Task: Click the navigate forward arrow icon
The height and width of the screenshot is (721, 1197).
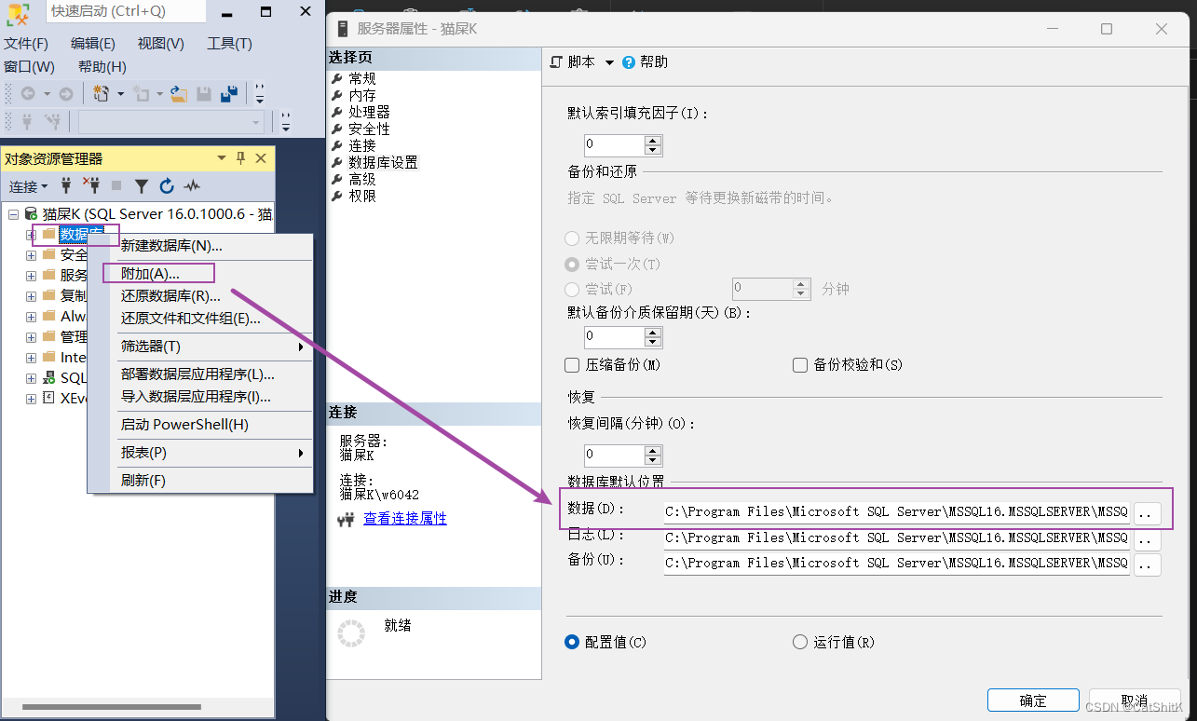Action: pyautogui.click(x=66, y=94)
